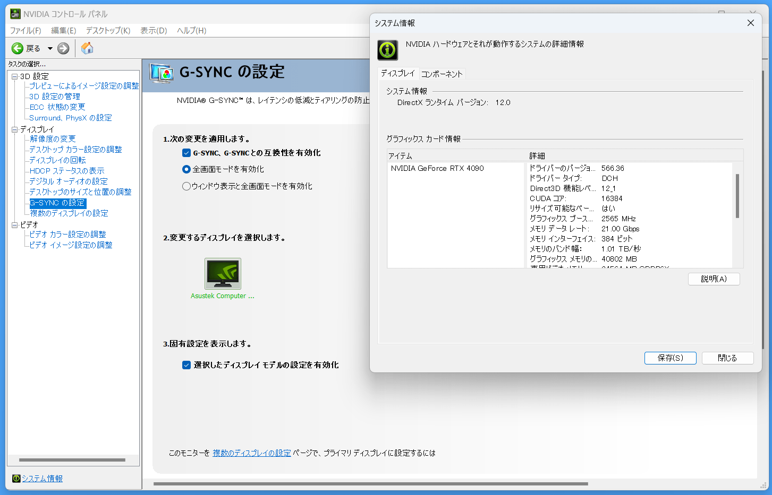Select 全画面モードを有効化 radio button

coord(186,169)
